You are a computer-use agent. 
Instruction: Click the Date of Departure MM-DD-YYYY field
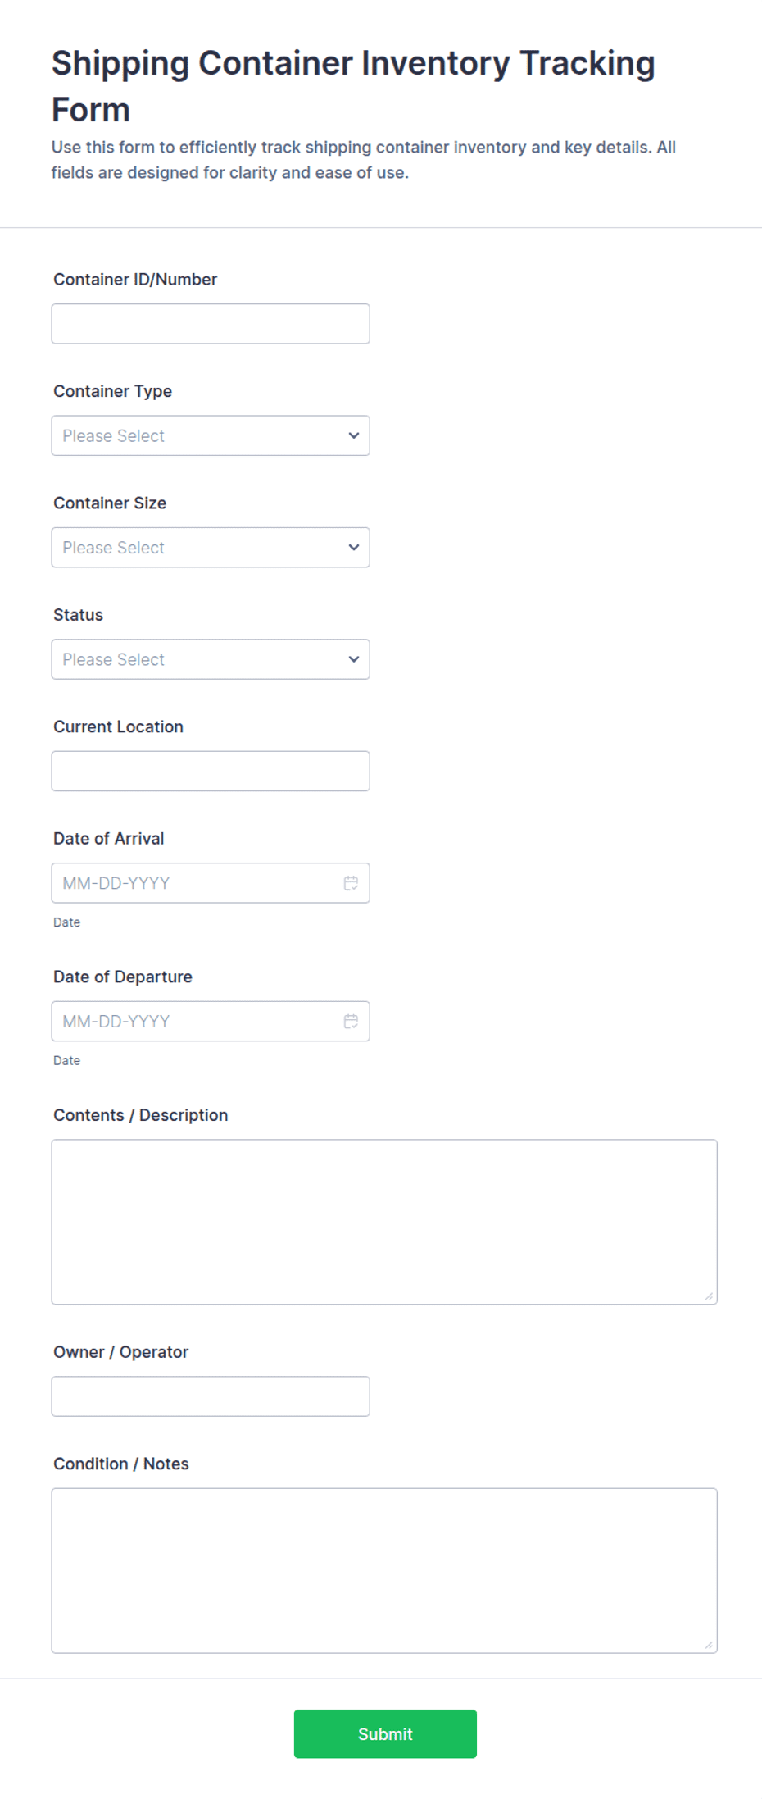[x=211, y=1022]
